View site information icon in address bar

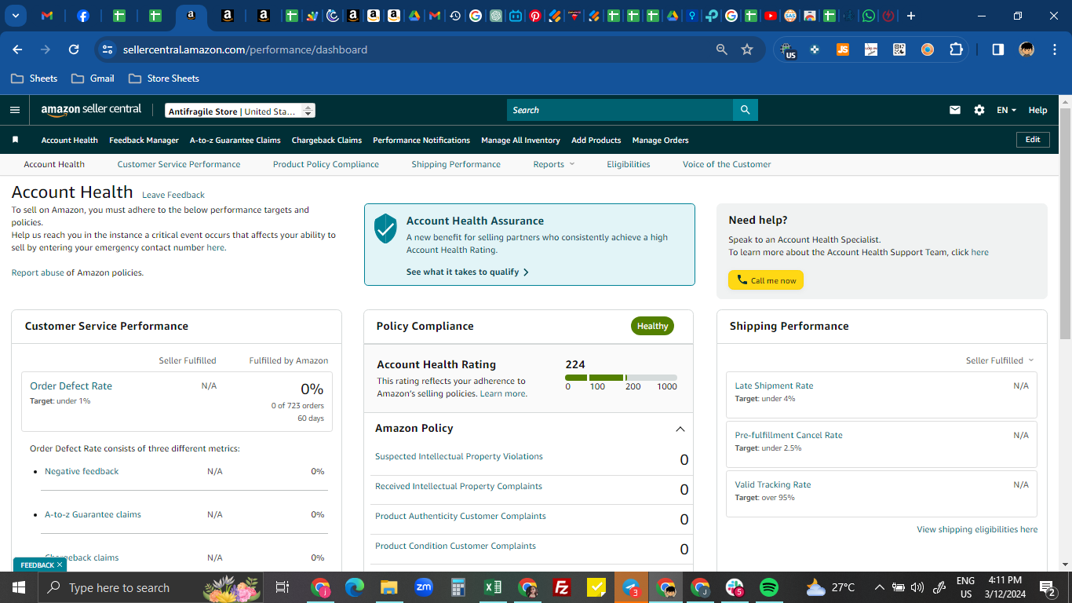coord(108,49)
